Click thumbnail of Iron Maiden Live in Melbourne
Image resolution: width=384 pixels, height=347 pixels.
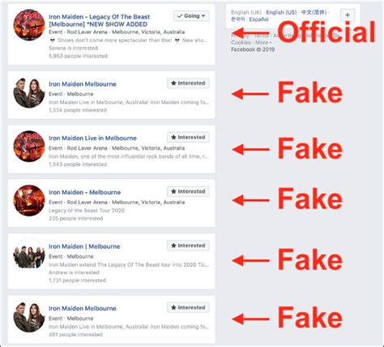tap(29, 146)
